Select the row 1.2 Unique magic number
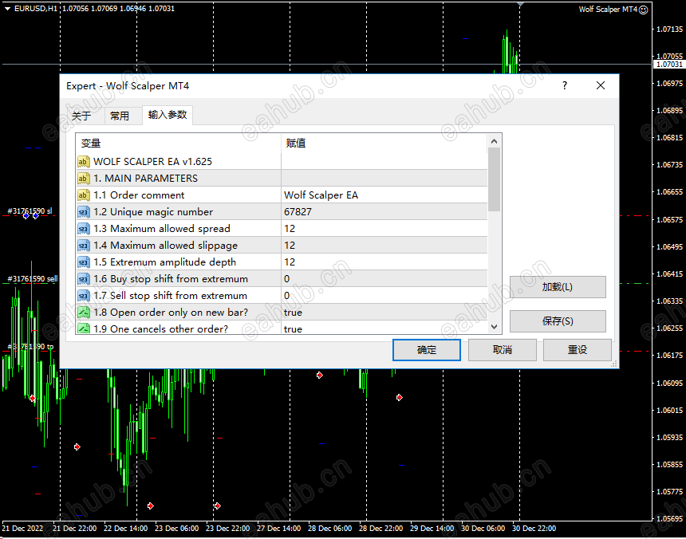Image resolution: width=686 pixels, height=539 pixels. (282, 212)
